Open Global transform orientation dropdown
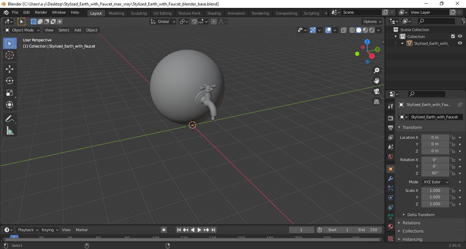466x249 pixels. (x=163, y=22)
